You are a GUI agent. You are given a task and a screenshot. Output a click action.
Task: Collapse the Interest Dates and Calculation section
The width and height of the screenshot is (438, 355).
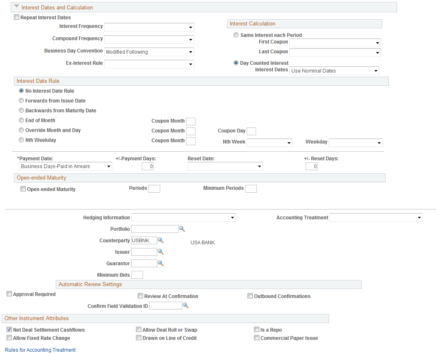click(x=16, y=7)
